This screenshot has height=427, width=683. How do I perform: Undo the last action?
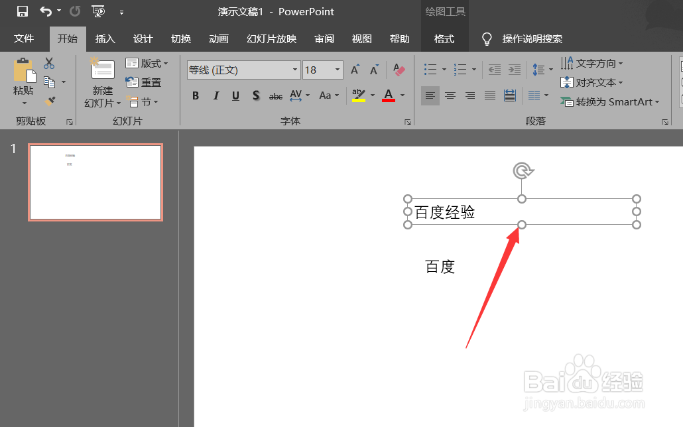coord(46,11)
